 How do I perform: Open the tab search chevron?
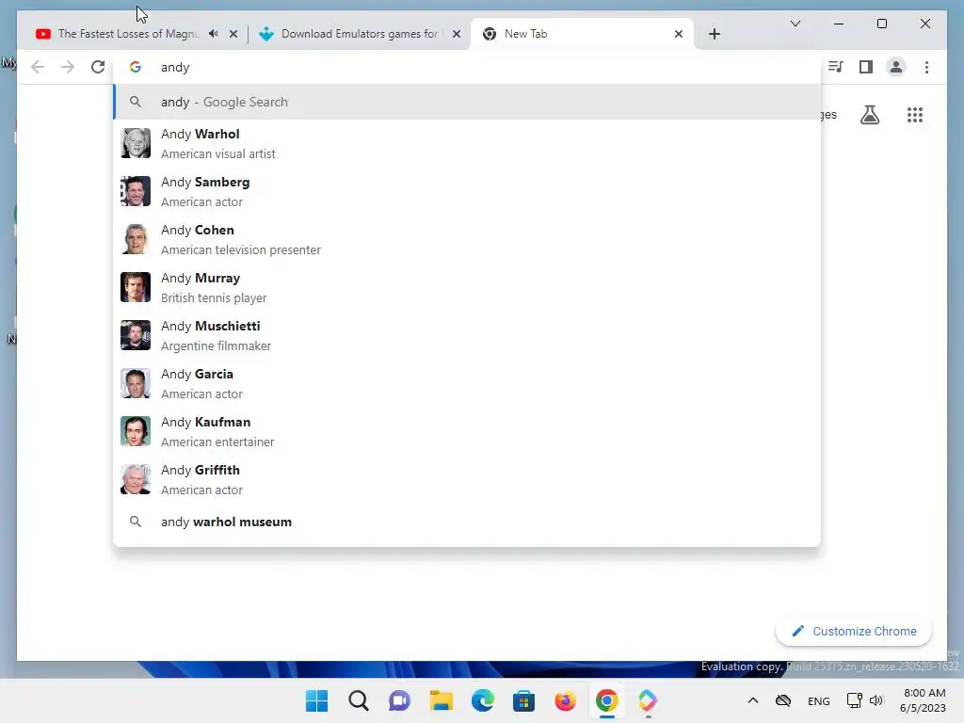[x=795, y=24]
